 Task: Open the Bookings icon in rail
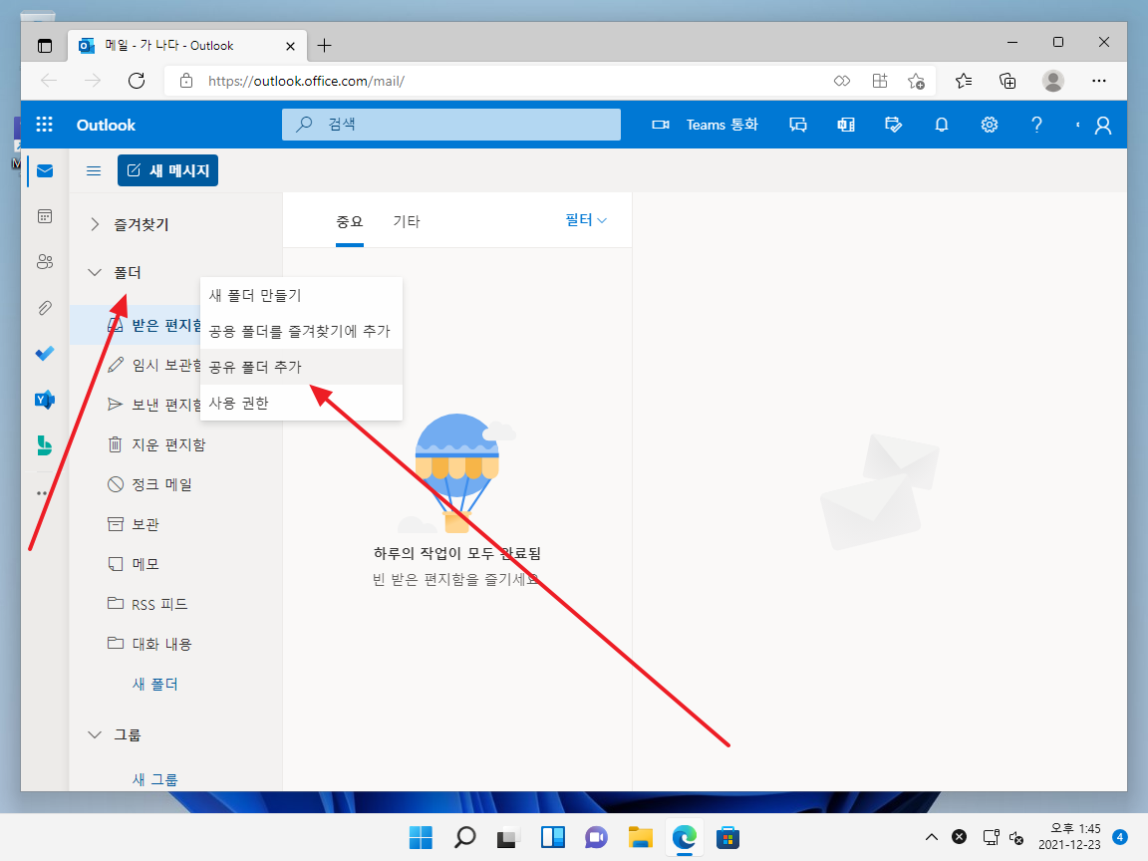point(45,445)
